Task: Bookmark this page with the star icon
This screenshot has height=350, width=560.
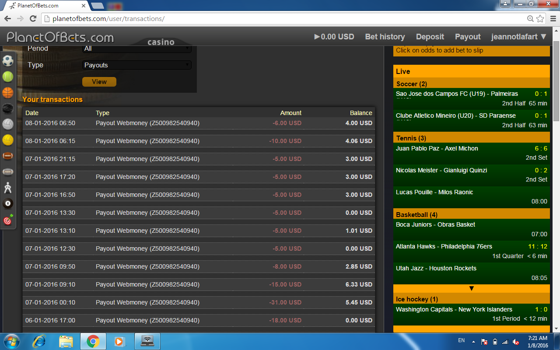Action: [540, 18]
